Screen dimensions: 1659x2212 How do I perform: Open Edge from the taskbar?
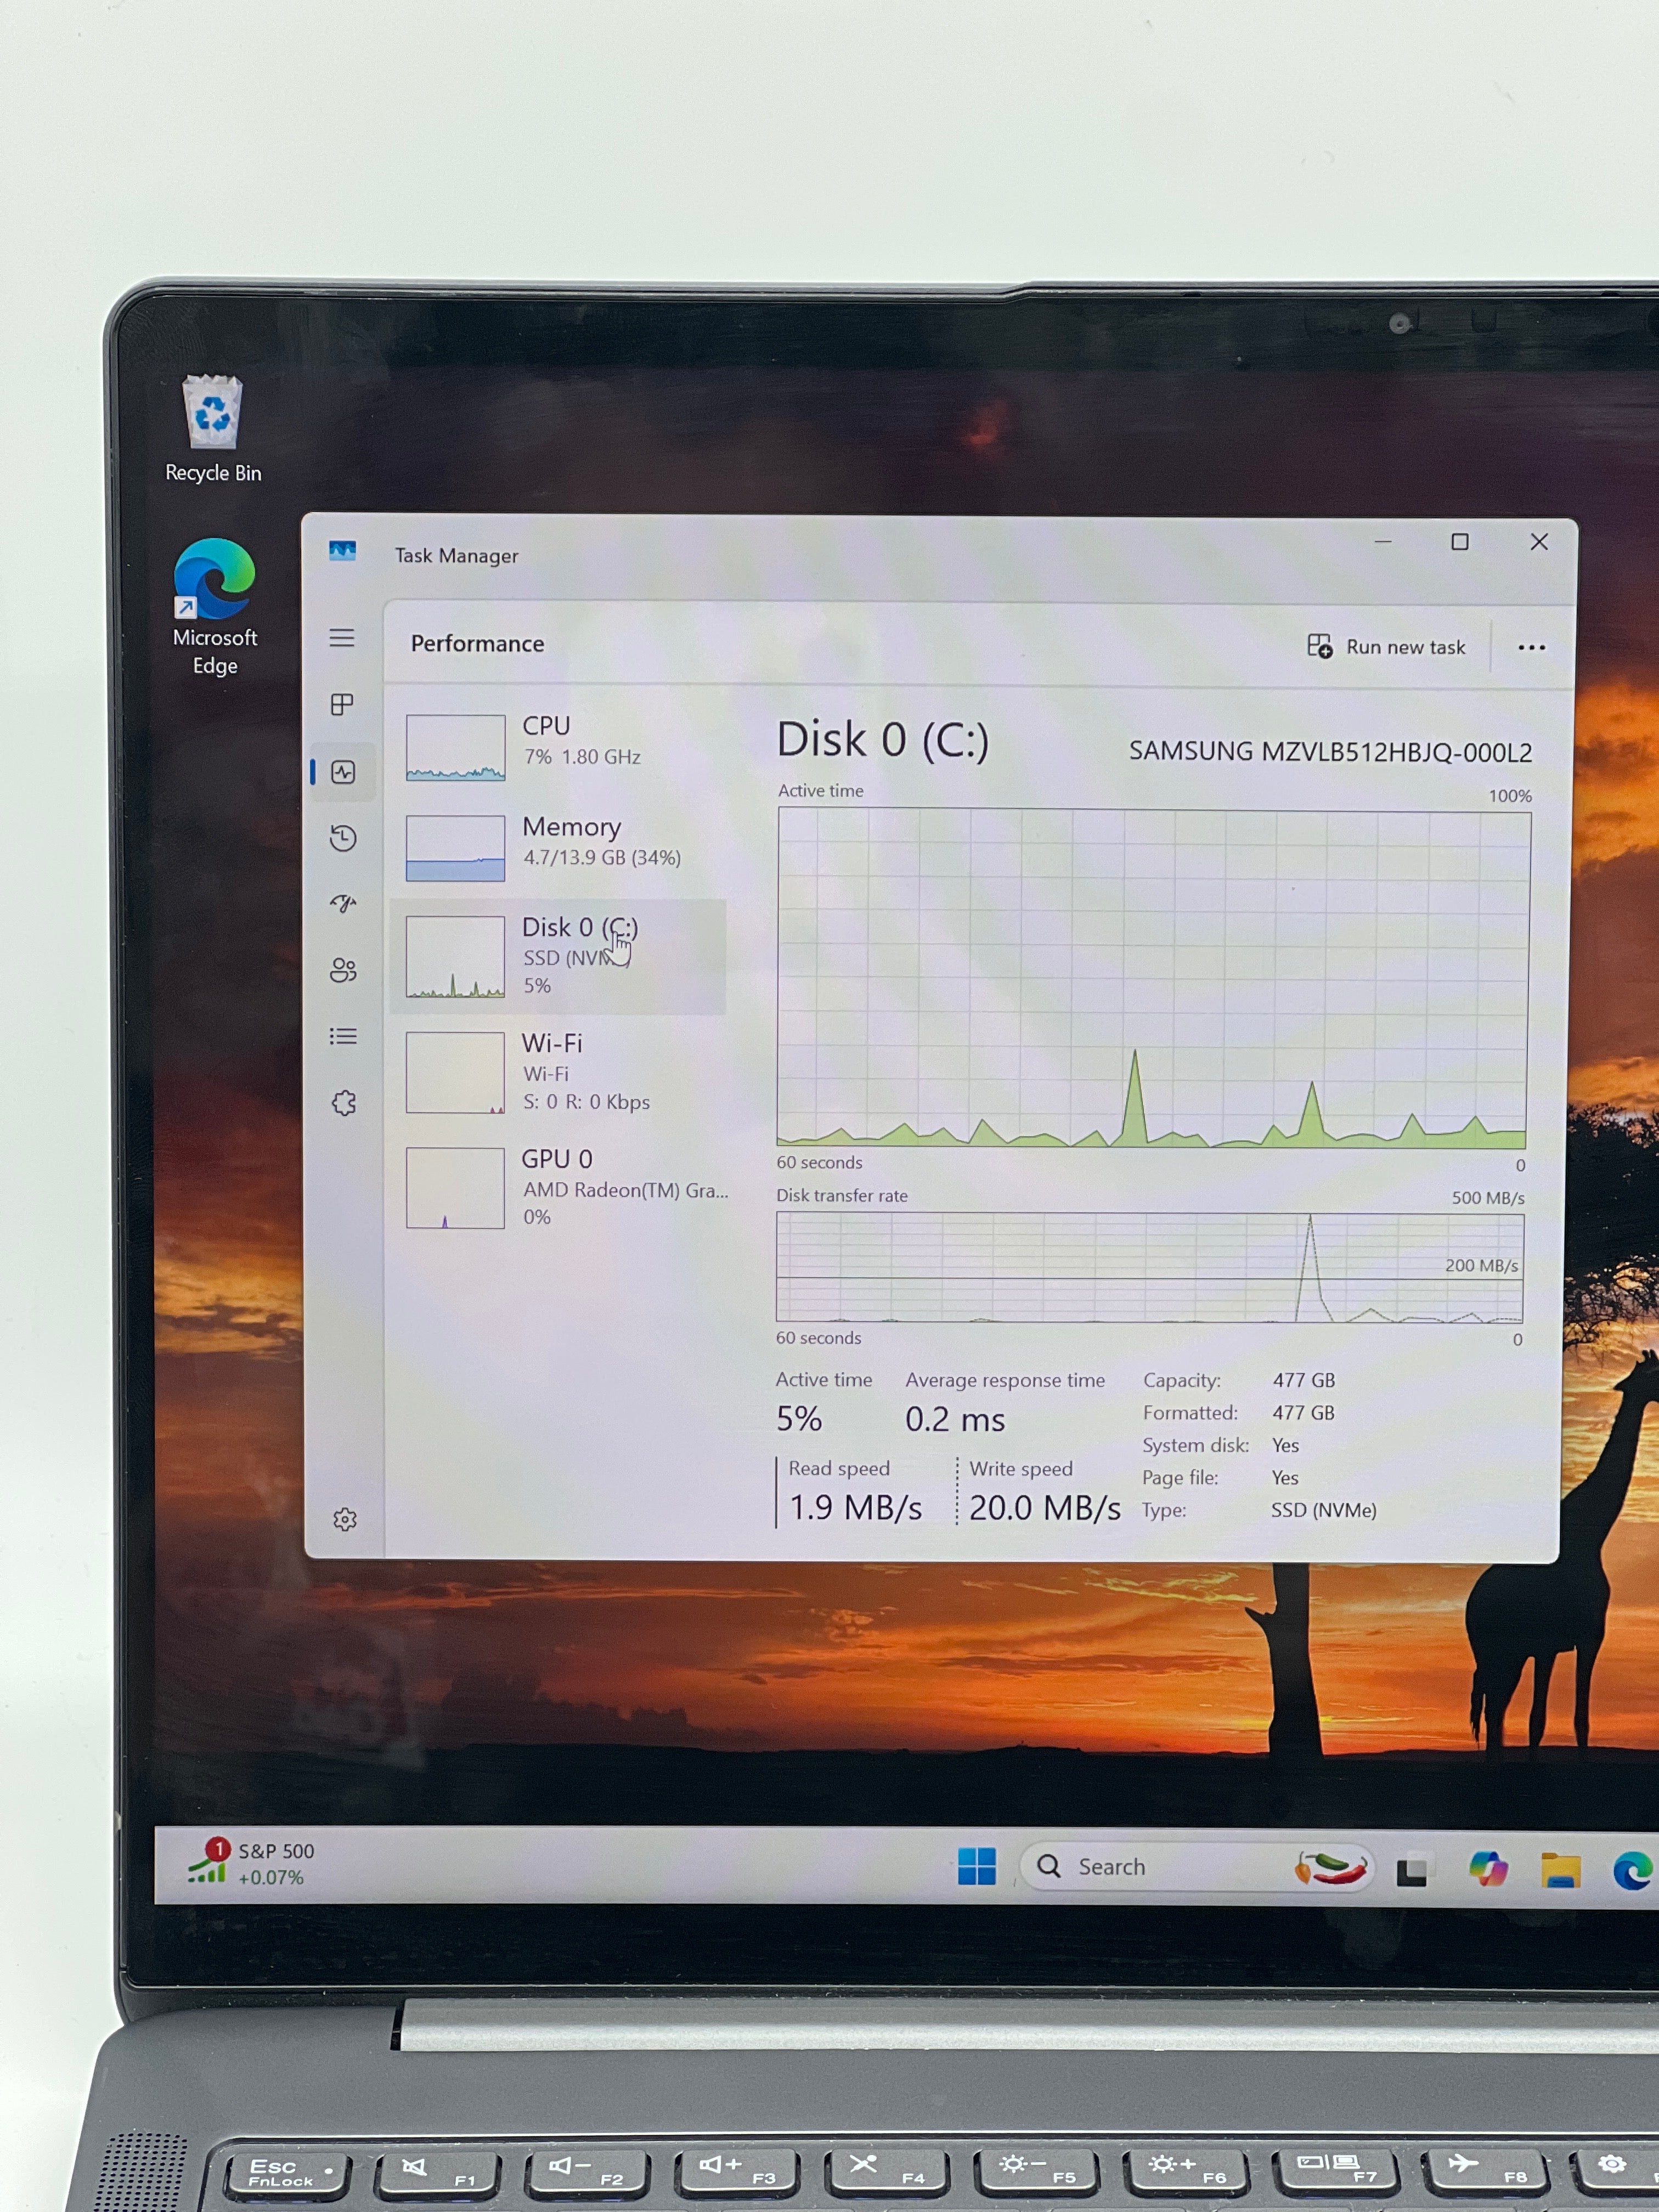coord(1632,1870)
